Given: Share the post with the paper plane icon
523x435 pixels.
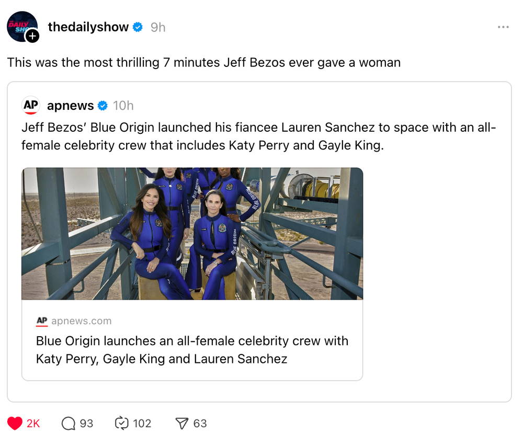Looking at the screenshot, I should click(x=181, y=423).
